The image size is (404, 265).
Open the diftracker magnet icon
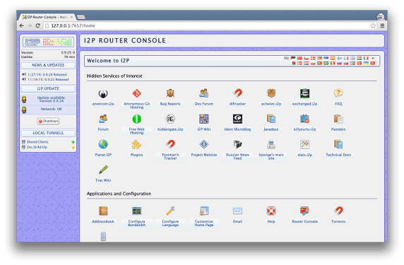pyautogui.click(x=237, y=93)
